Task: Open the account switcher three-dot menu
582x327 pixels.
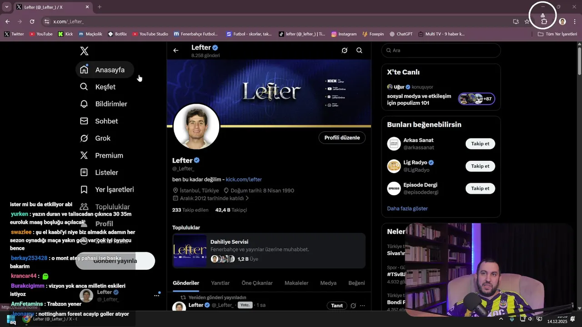Action: click(156, 296)
